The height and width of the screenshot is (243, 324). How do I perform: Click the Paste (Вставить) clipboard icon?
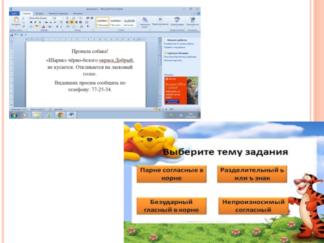[x=16, y=19]
